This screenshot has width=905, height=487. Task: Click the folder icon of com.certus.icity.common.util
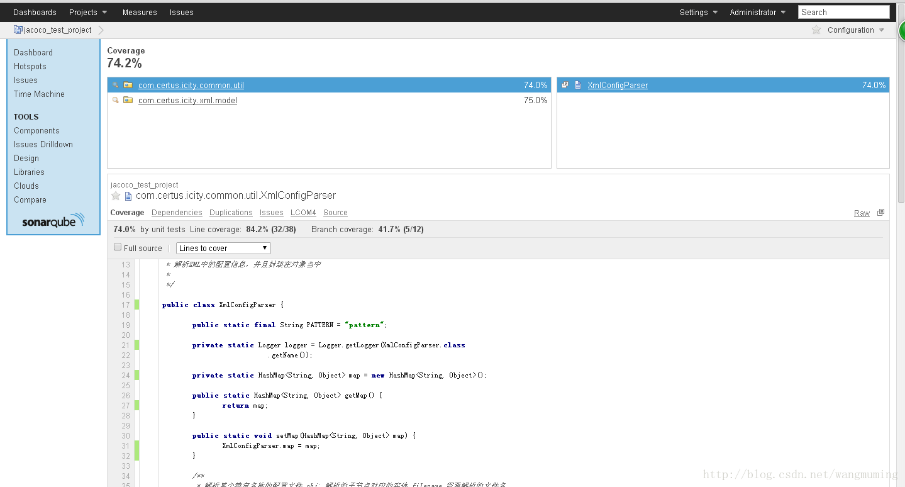pos(128,85)
